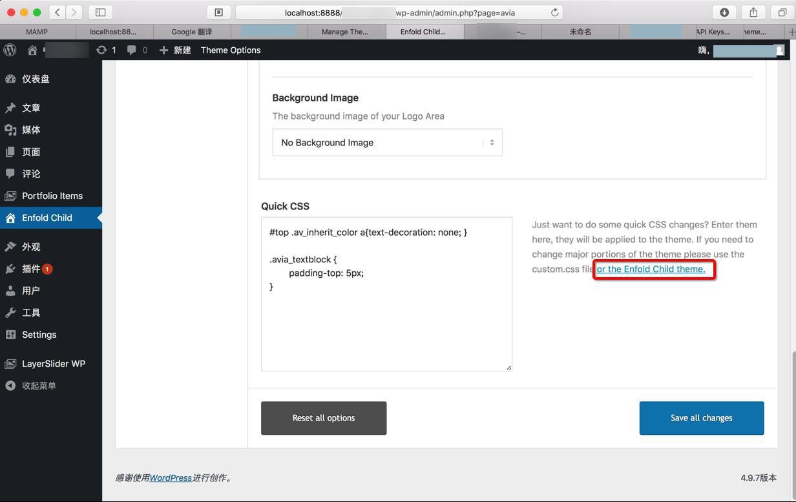Open the WordPress logo menu
This screenshot has height=502, width=796.
tap(10, 50)
